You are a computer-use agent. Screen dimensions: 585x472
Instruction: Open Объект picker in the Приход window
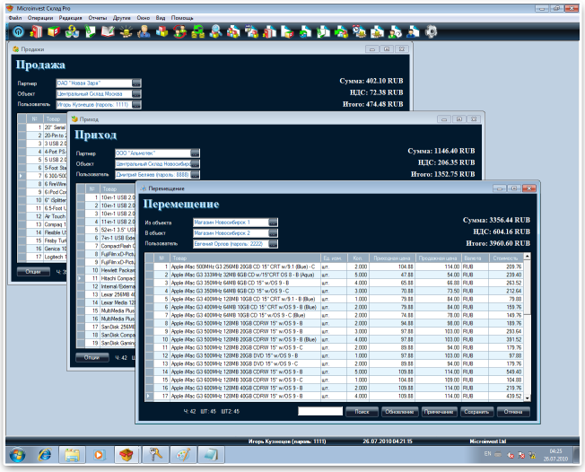point(195,164)
